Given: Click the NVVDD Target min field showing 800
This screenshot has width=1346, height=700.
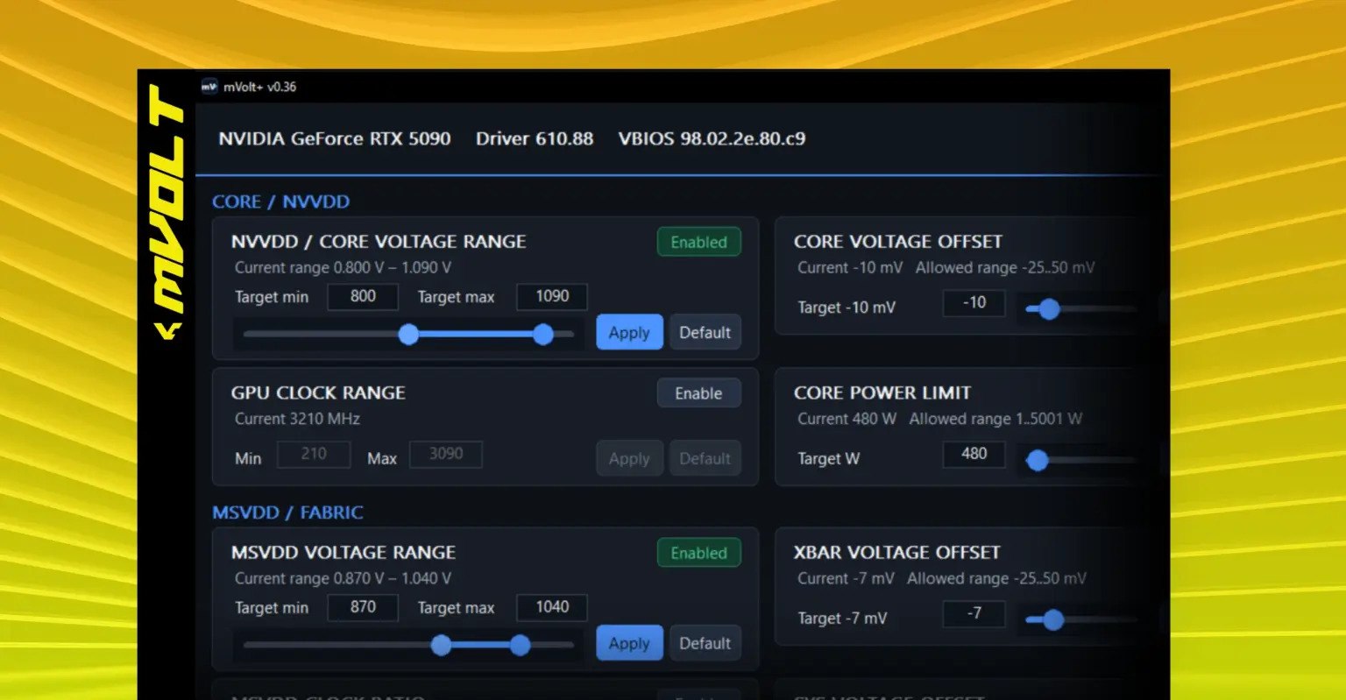Looking at the screenshot, I should pos(363,296).
